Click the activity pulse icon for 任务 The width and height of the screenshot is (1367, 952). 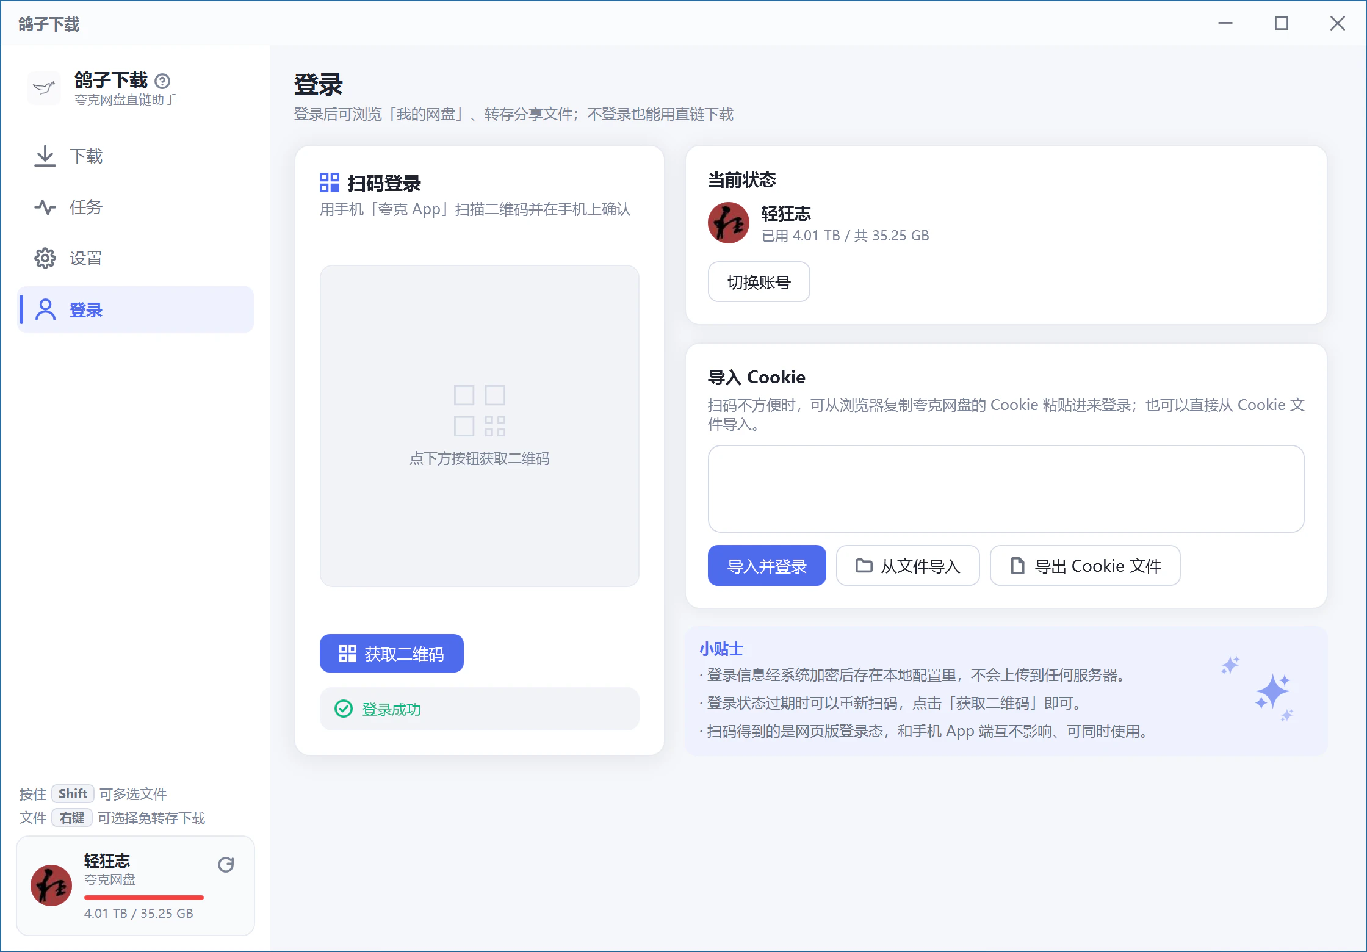pyautogui.click(x=45, y=207)
